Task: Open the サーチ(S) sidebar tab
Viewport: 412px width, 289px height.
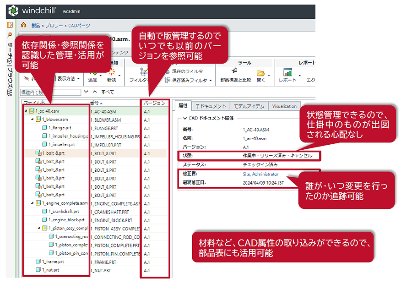Action: [10, 54]
